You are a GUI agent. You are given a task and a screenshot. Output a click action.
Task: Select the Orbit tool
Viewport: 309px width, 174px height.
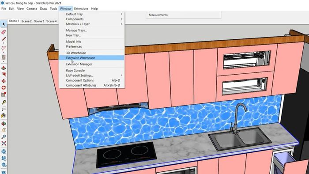[4, 124]
